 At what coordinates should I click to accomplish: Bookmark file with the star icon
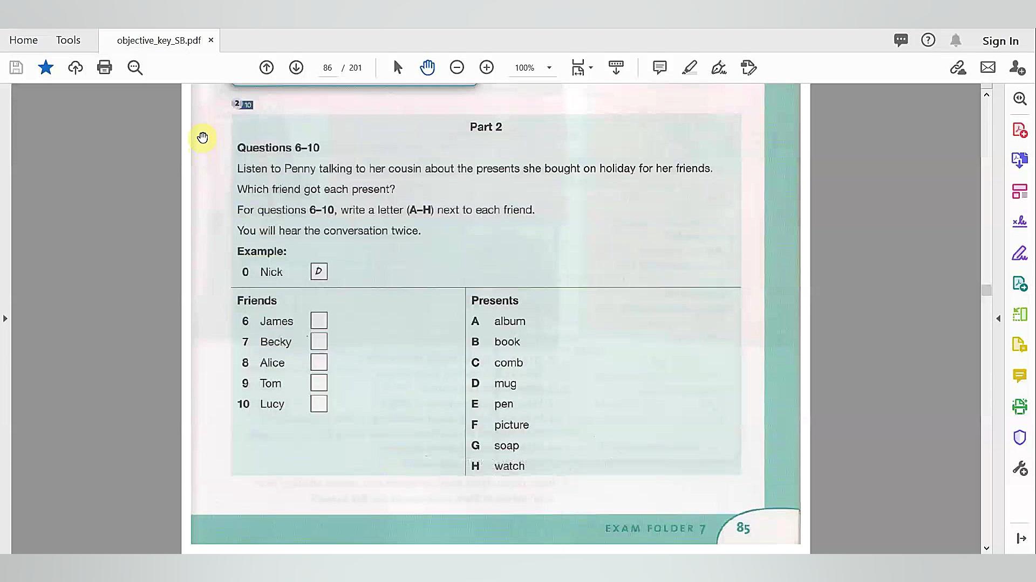click(x=46, y=67)
